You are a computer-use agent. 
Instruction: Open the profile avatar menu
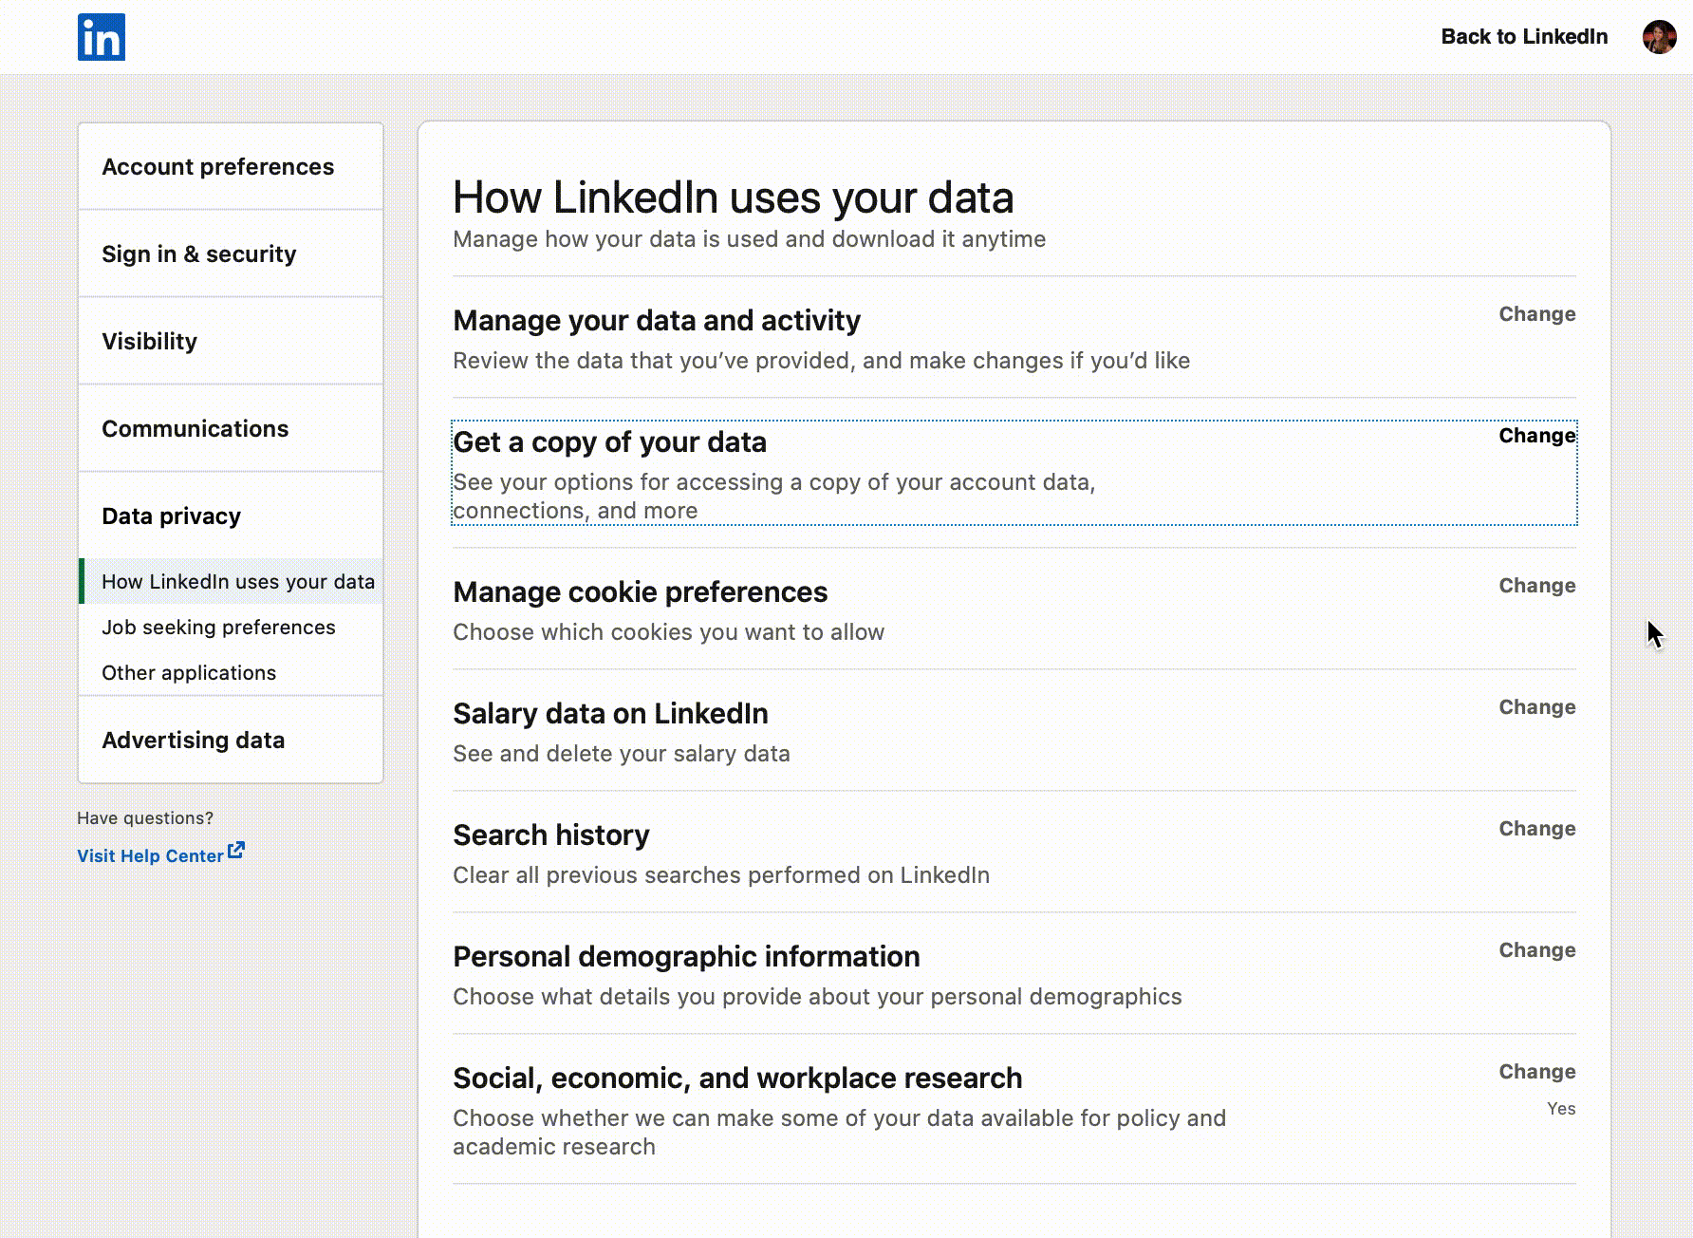coord(1659,37)
